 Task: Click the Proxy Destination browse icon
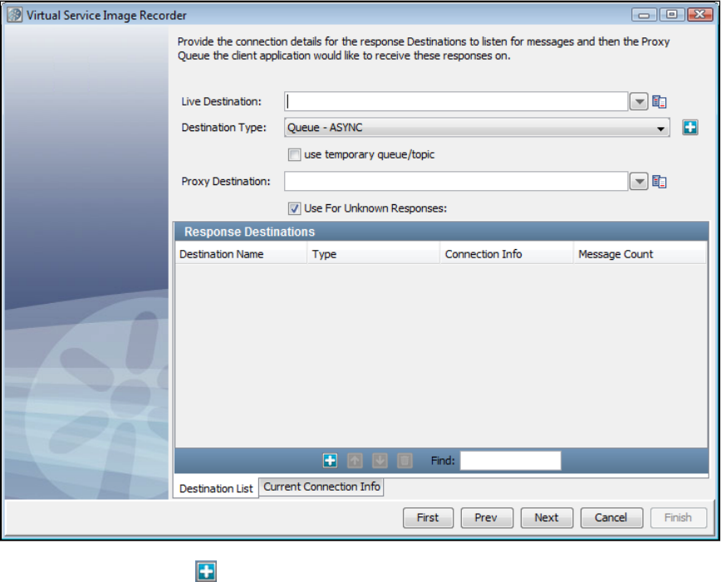tap(660, 182)
